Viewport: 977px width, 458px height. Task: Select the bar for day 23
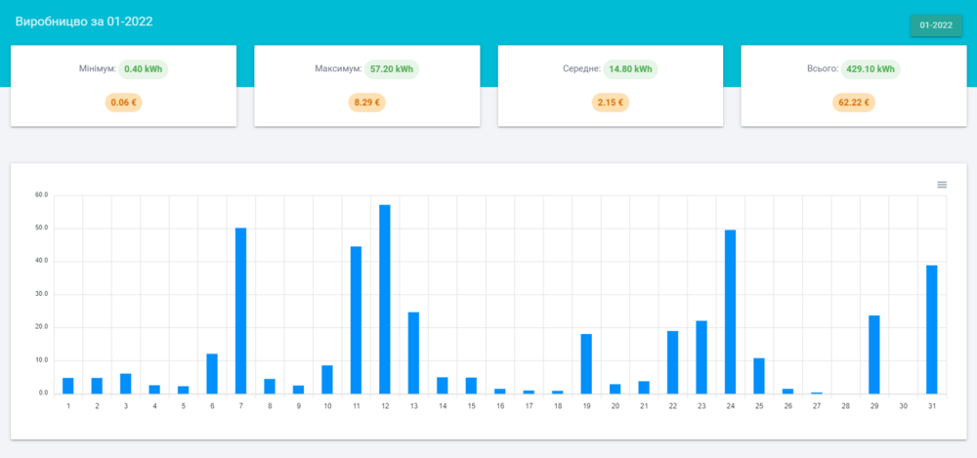(x=701, y=357)
